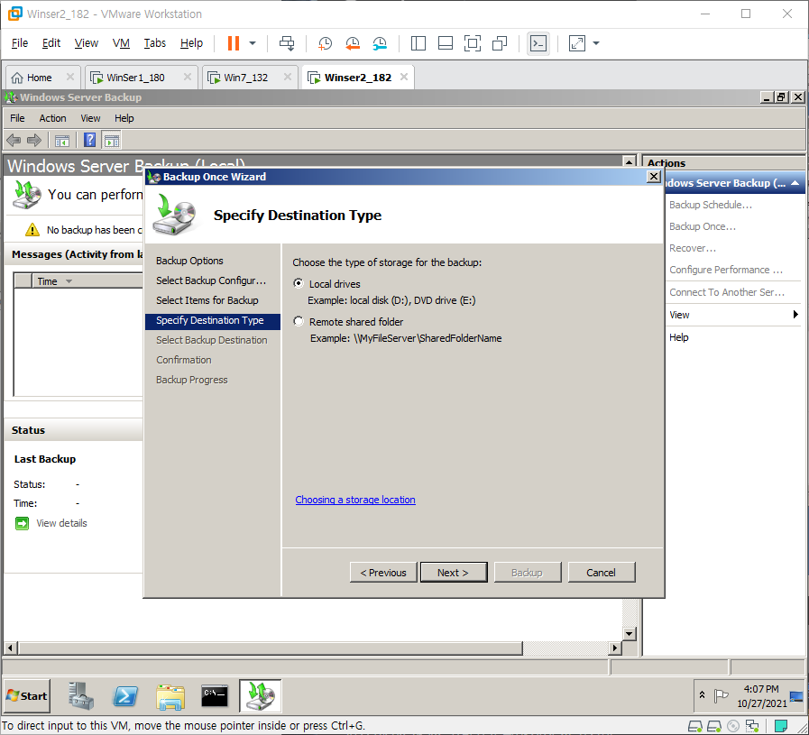809x735 pixels.
Task: Open the VMware File menu
Action: tap(20, 42)
